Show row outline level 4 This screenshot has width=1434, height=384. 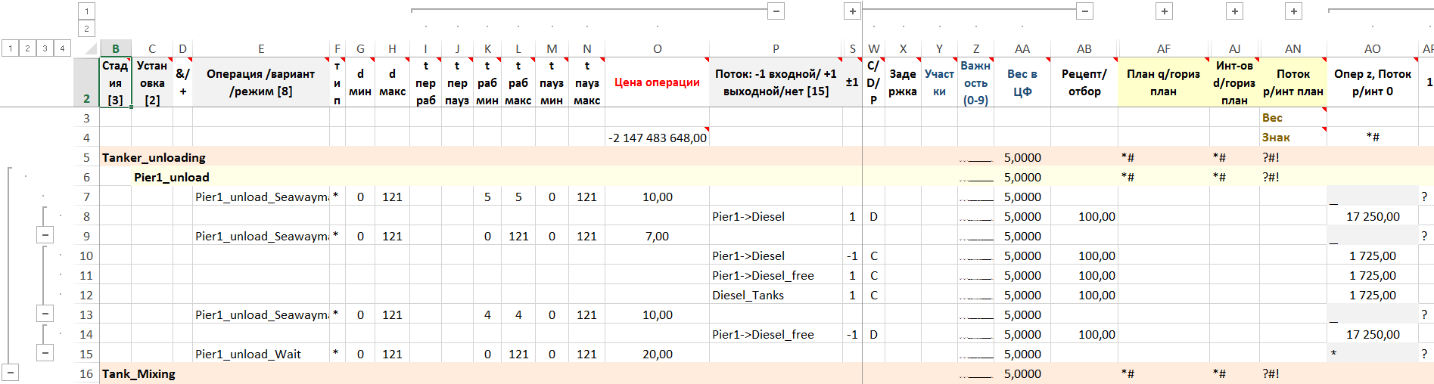62,48
